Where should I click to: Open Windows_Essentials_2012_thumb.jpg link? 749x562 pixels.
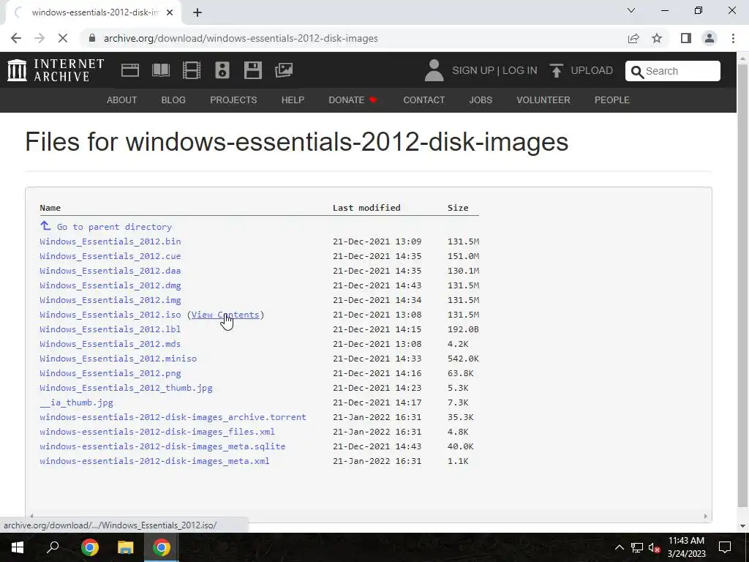pyautogui.click(x=126, y=388)
